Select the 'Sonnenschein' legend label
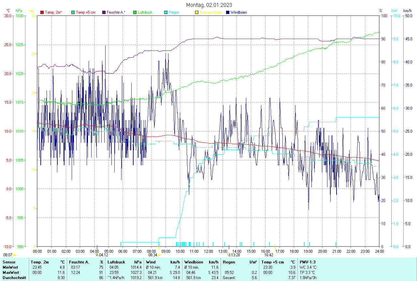Screen dimensions: 417x281 coord(211,13)
